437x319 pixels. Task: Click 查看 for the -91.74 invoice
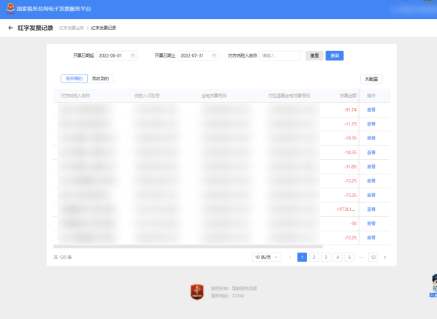pos(371,109)
